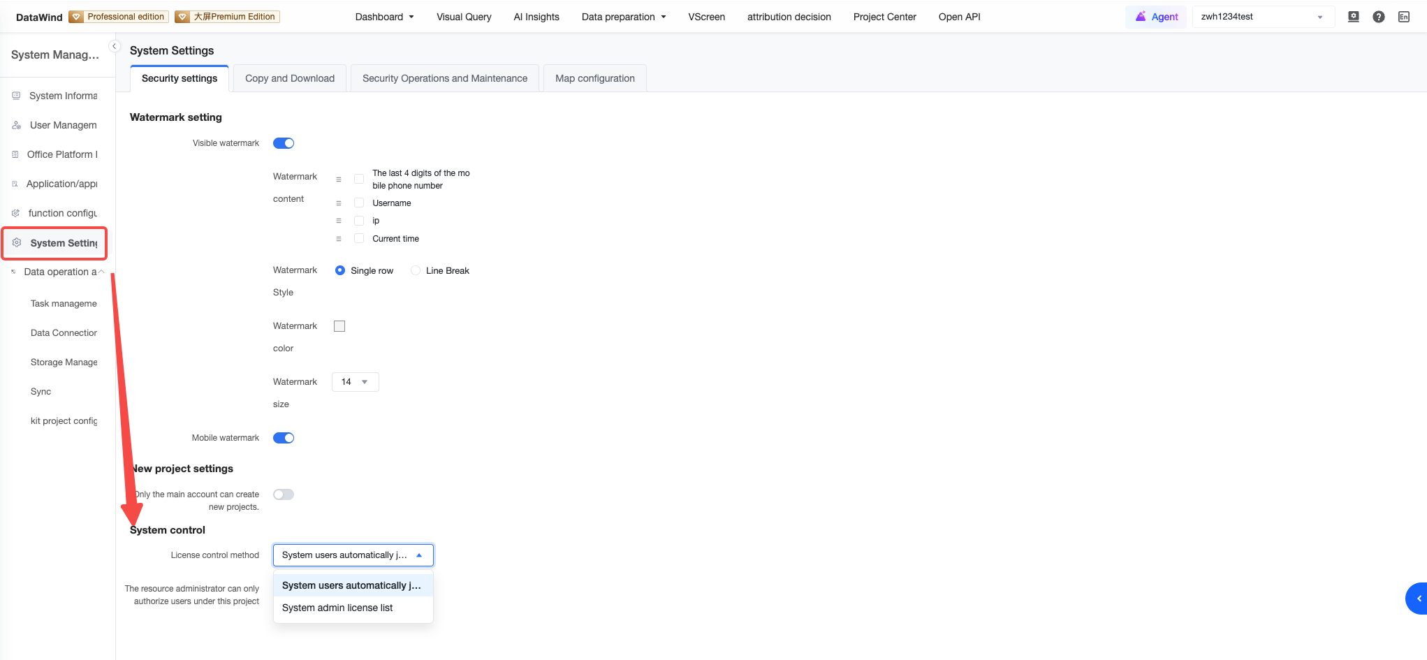This screenshot has width=1427, height=660.
Task: Expand the zwh1234test account dropdown
Action: (x=1263, y=17)
